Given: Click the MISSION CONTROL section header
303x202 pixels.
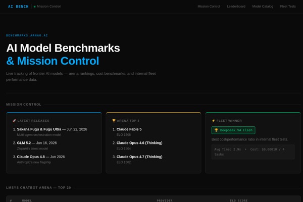Looking at the screenshot, I should [24, 105].
